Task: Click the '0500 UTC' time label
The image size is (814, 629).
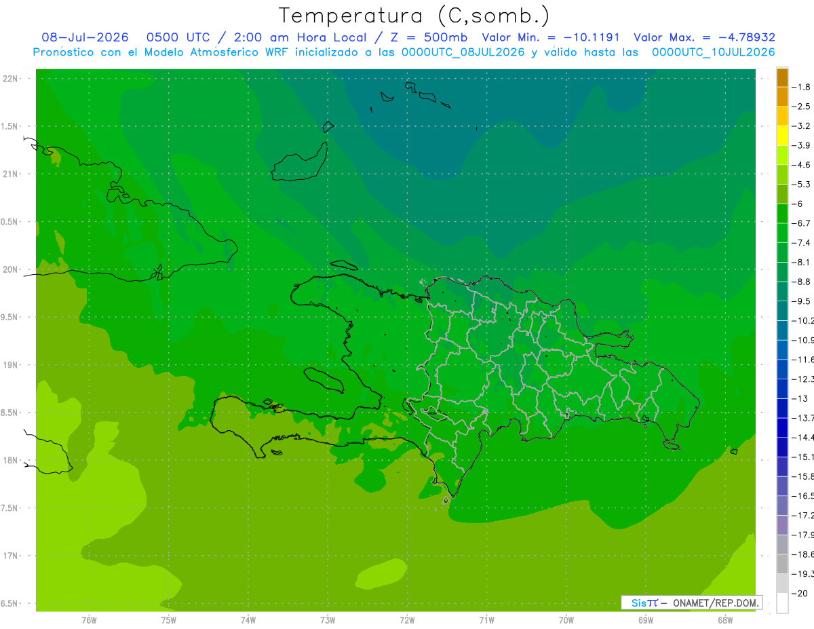Action: pyautogui.click(x=177, y=37)
